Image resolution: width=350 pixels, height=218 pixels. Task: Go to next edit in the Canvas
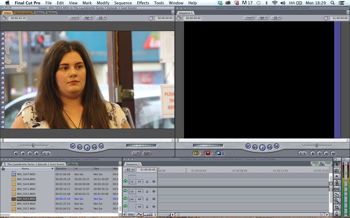276,146
